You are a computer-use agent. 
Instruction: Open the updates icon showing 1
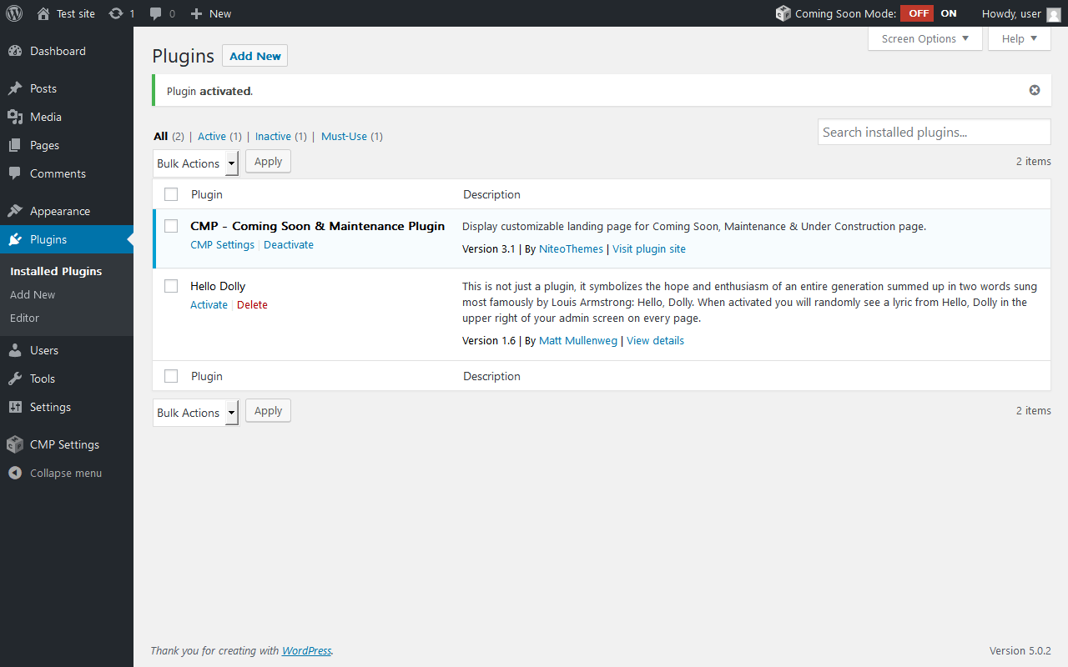click(x=116, y=13)
